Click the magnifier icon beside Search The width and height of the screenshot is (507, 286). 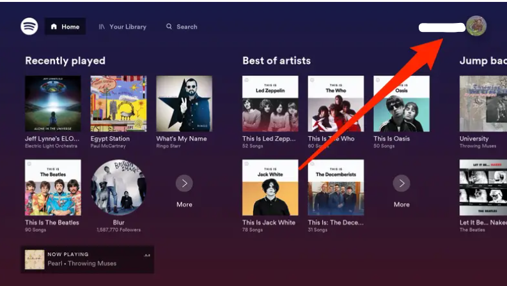[x=169, y=26]
